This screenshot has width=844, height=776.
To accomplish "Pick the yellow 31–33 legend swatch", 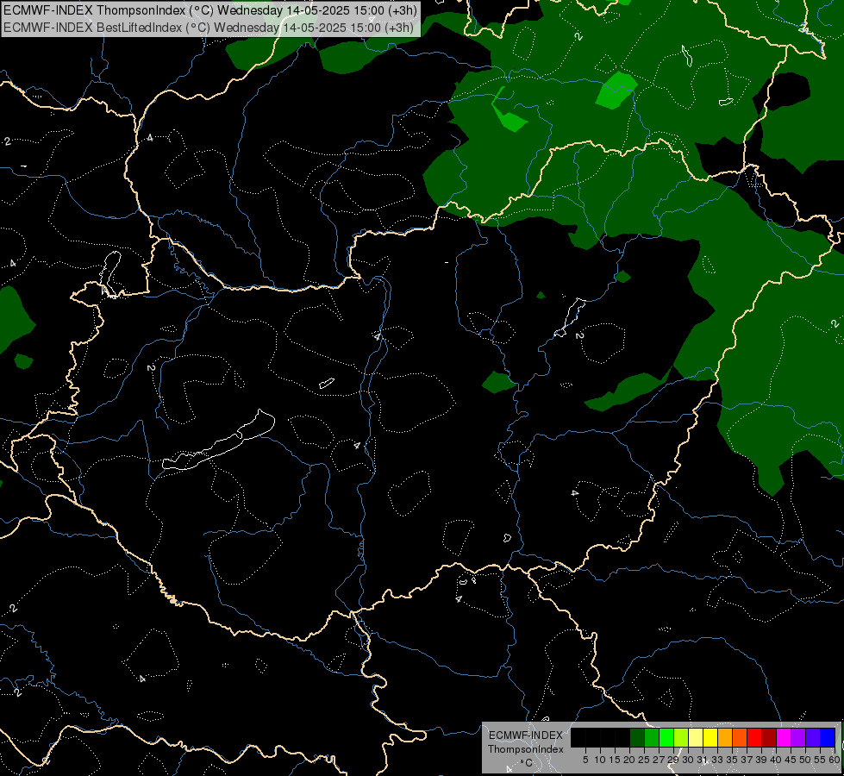I will pyautogui.click(x=710, y=737).
